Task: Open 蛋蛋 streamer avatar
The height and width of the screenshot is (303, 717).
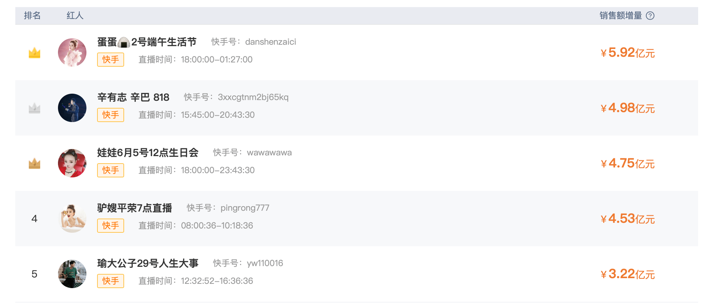Action: [x=72, y=53]
